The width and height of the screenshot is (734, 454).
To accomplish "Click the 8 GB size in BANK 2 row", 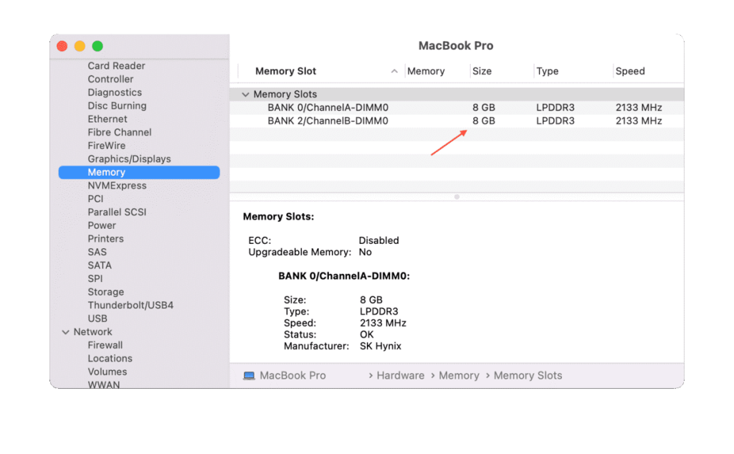I will tap(484, 121).
